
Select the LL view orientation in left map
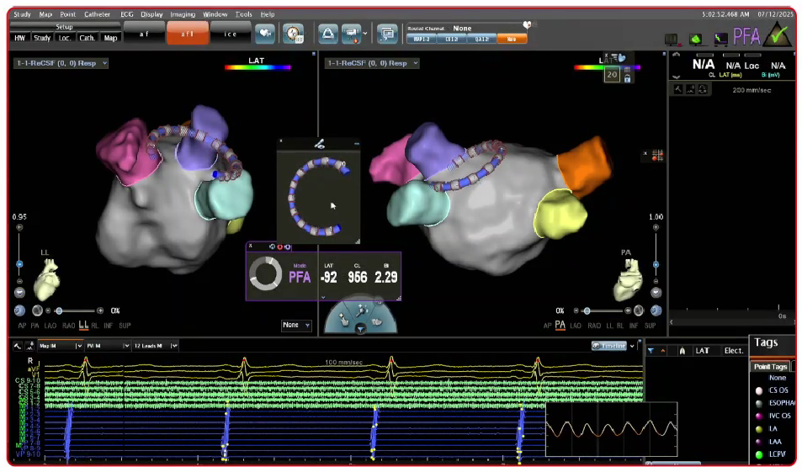pos(83,325)
